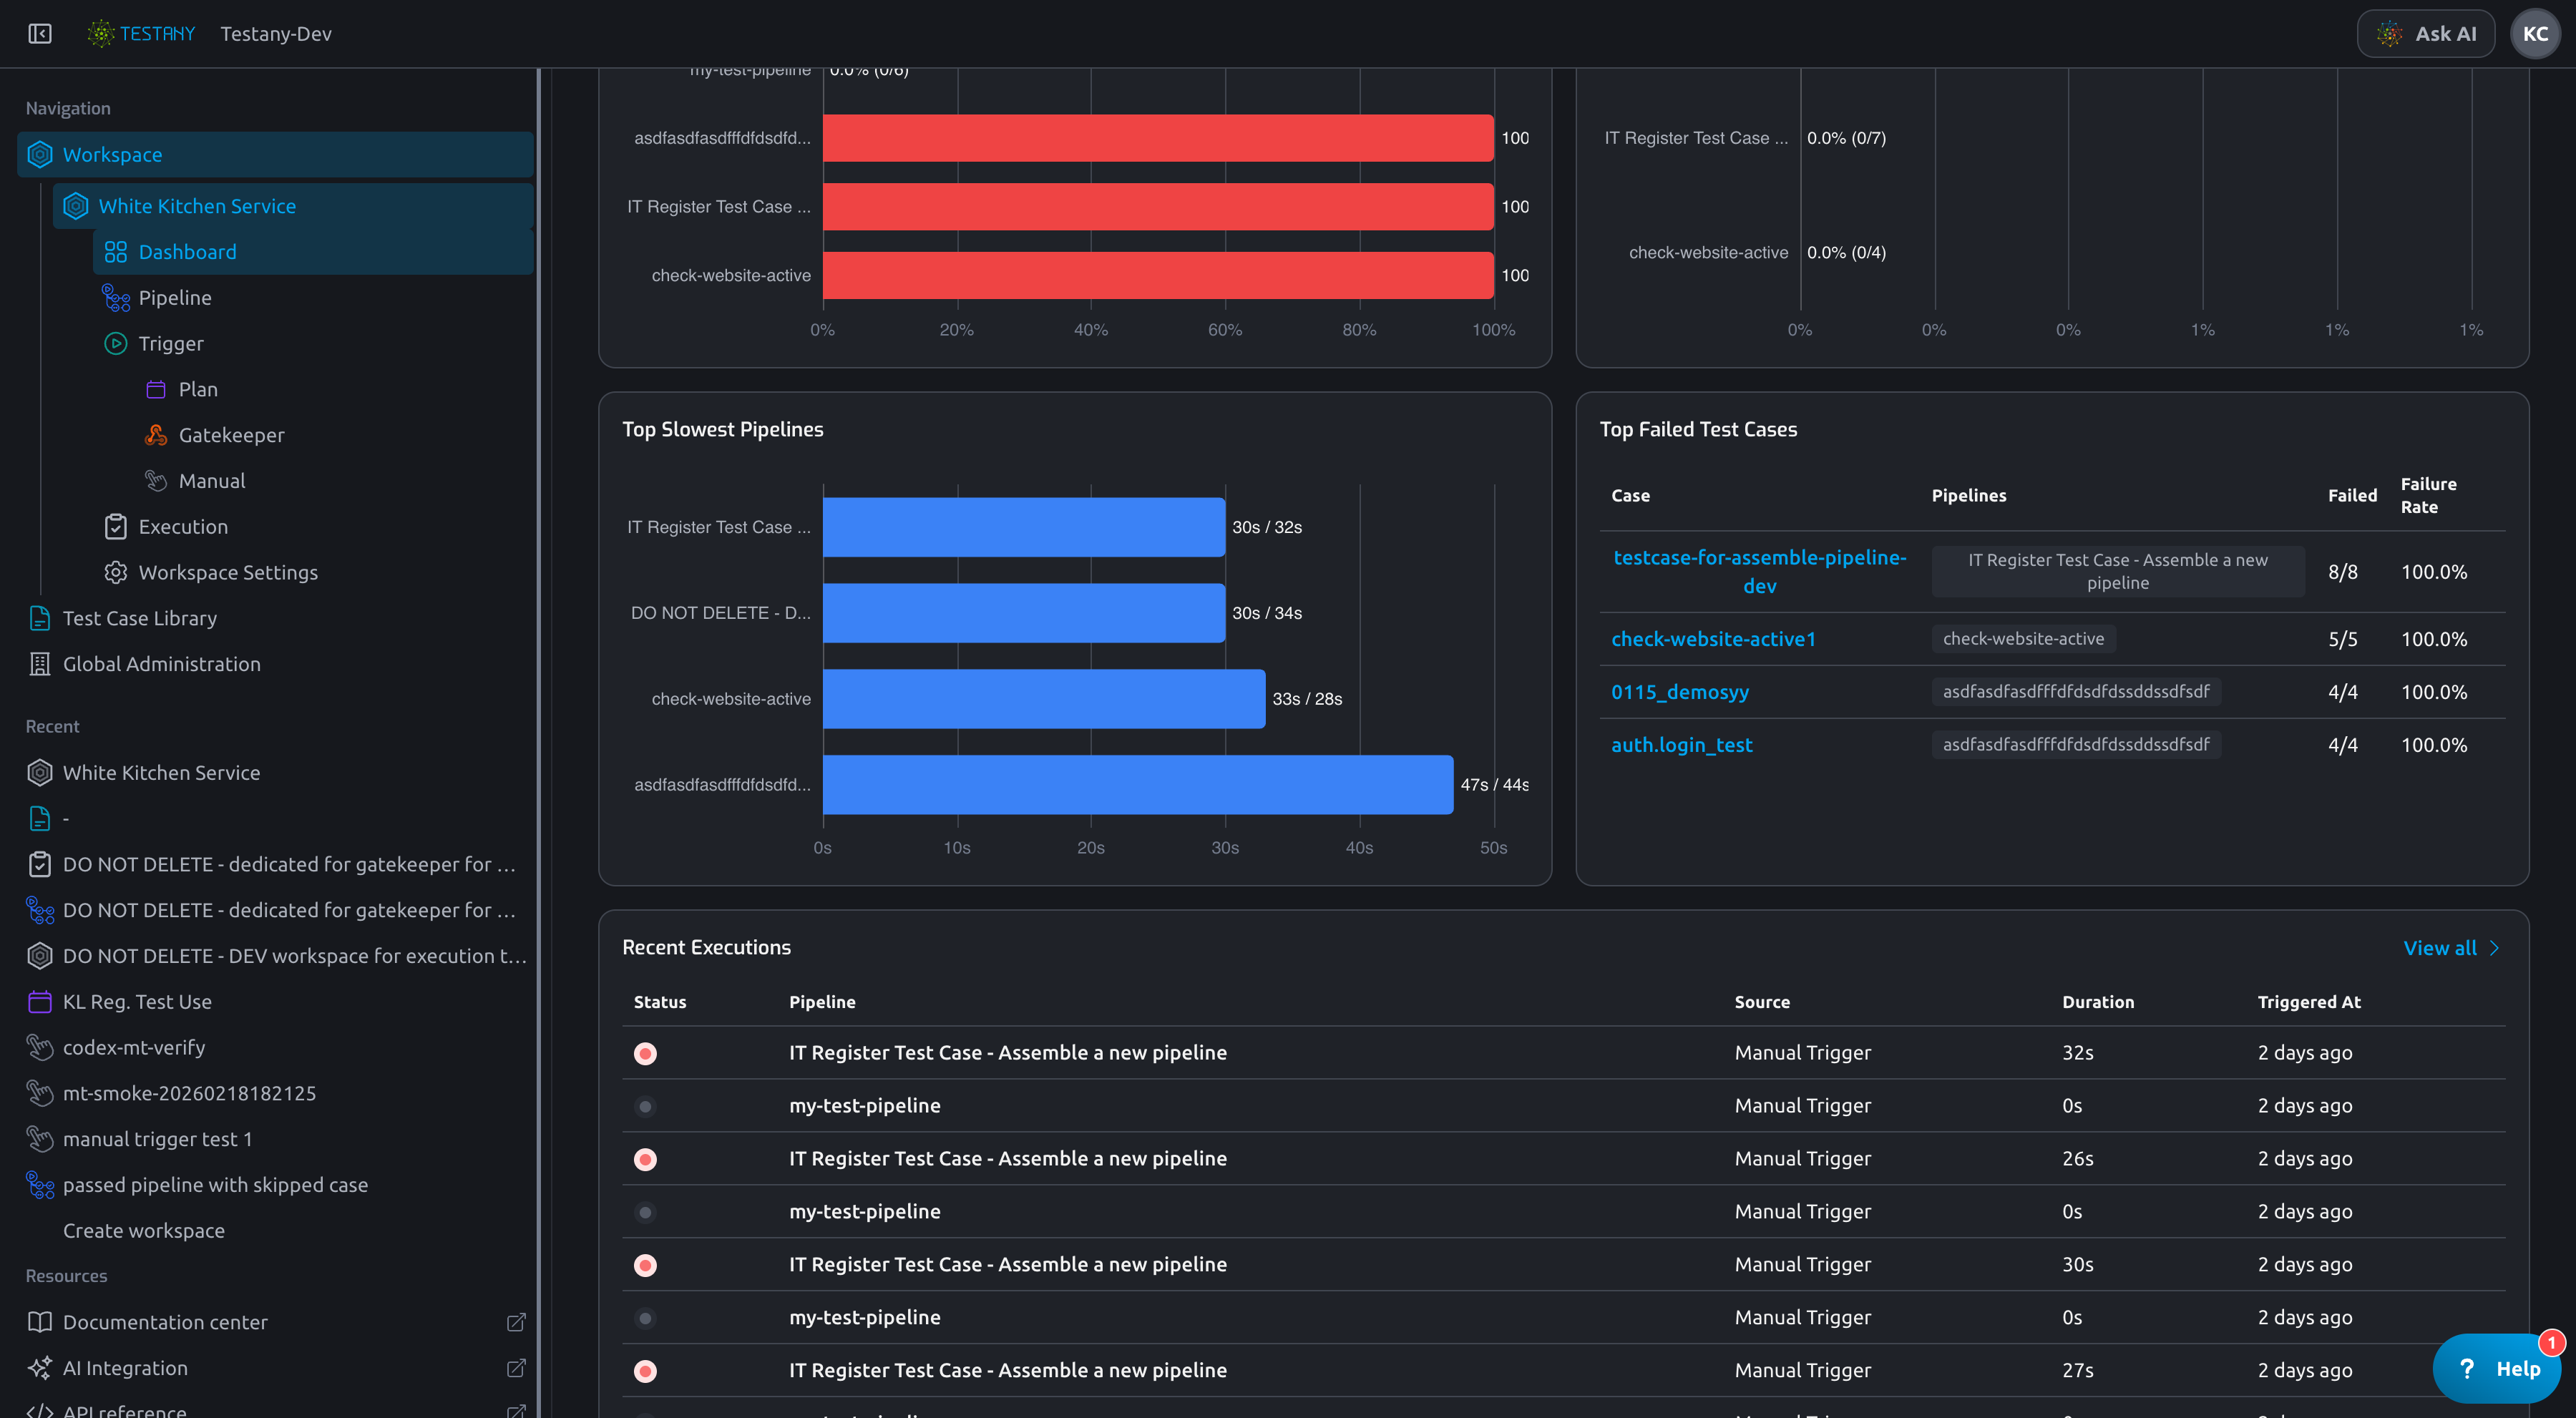This screenshot has width=2576, height=1418.
Task: Open the Help widget
Action: click(2496, 1369)
